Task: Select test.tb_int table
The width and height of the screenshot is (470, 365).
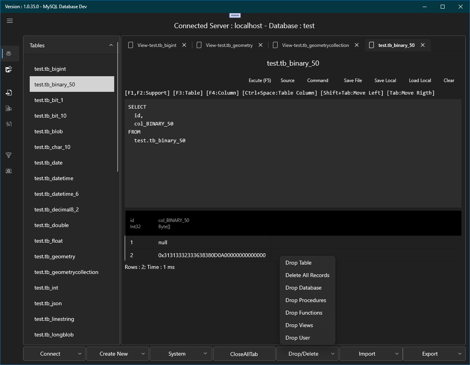Action: 72,288
